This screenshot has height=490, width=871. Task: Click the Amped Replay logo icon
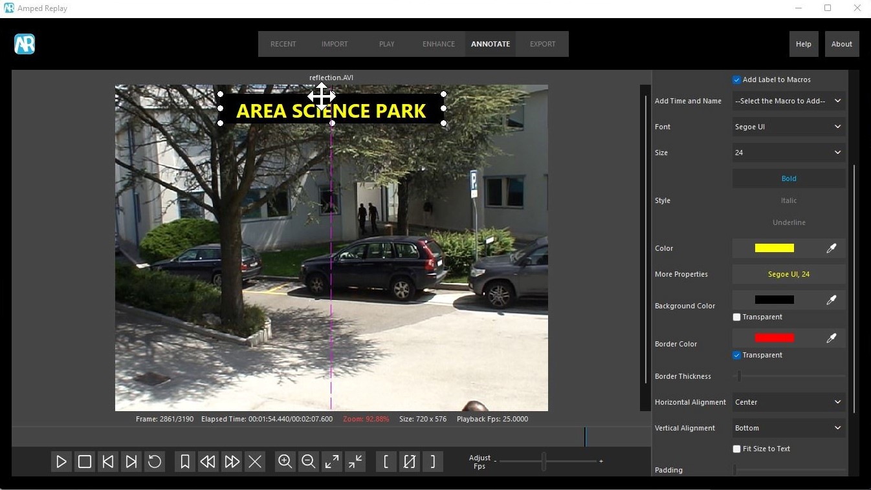click(25, 44)
